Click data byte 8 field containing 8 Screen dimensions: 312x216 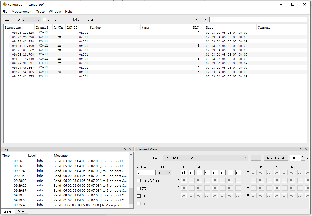(238, 173)
